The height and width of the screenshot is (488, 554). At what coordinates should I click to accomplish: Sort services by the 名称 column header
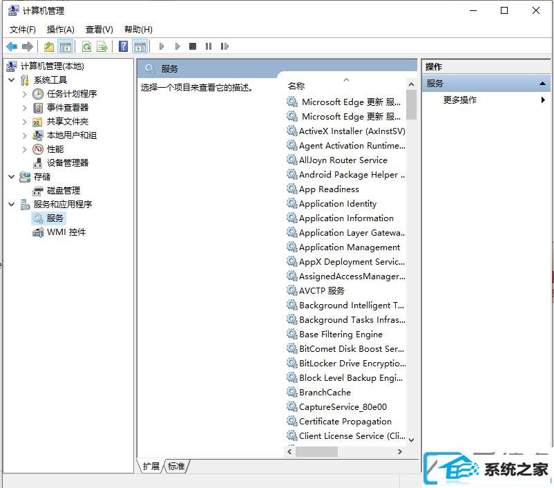pos(296,86)
